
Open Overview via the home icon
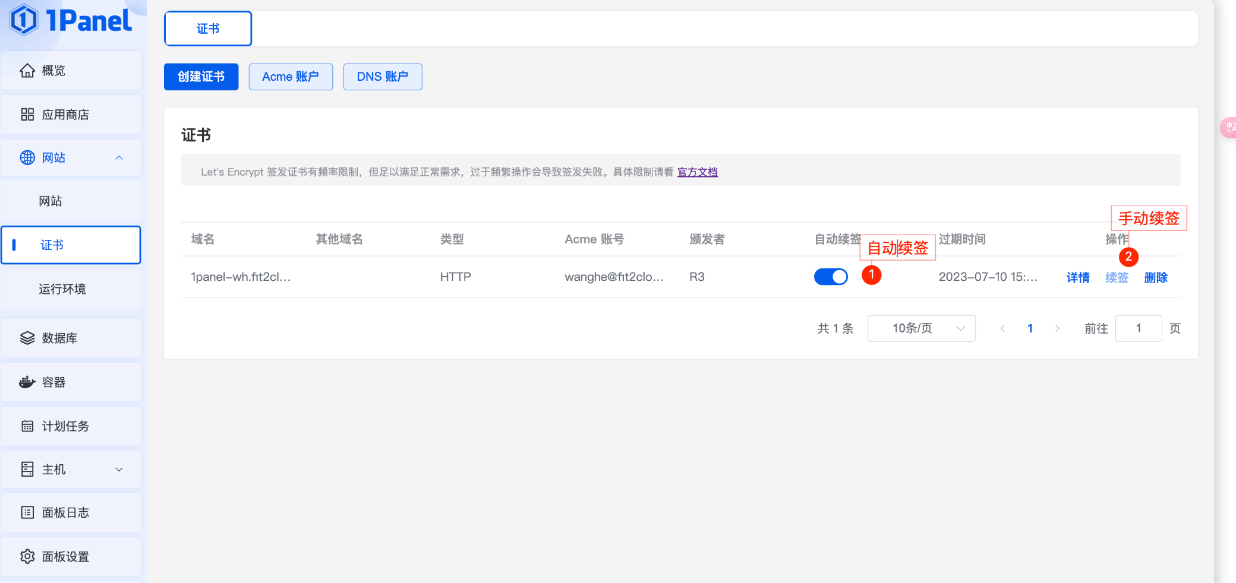pyautogui.click(x=27, y=71)
